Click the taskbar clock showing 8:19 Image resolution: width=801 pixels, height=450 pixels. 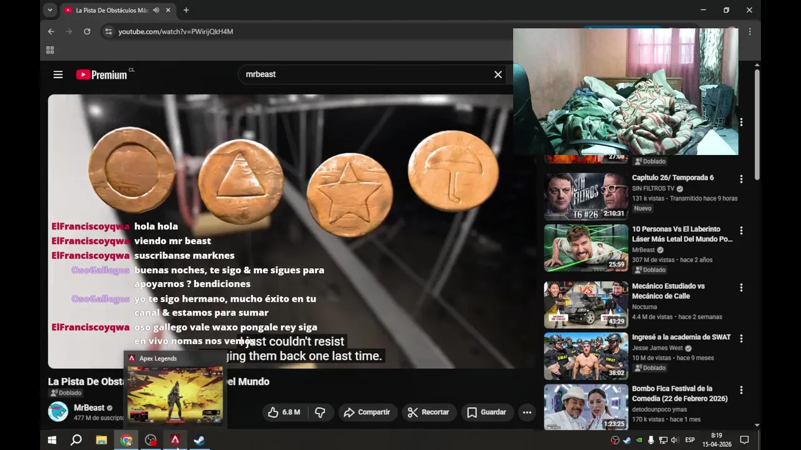[x=717, y=440]
